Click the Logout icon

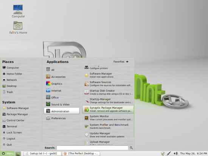[x=4, y=139]
